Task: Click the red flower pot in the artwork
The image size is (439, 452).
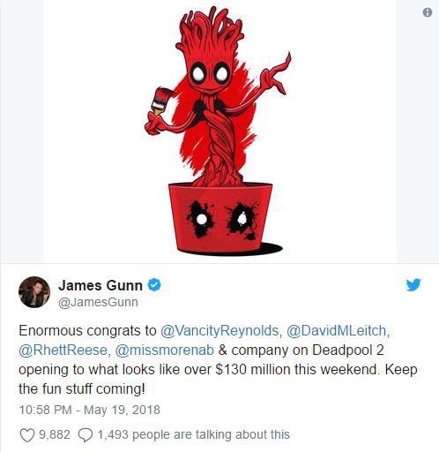Action: (220, 218)
